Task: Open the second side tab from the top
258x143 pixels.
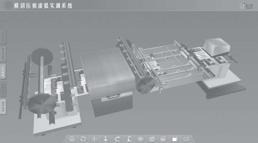Action: coord(3,54)
